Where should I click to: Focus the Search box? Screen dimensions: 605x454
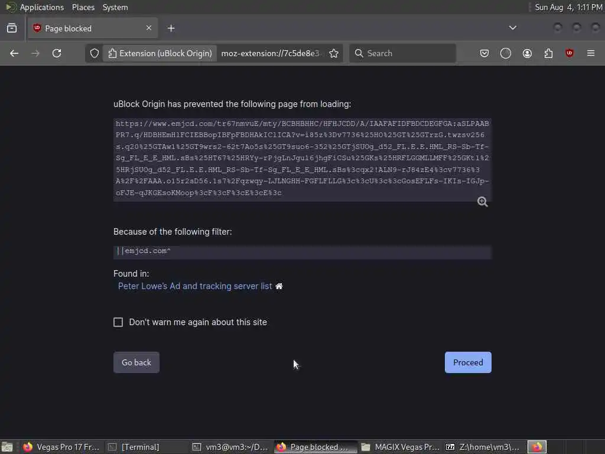(x=402, y=53)
